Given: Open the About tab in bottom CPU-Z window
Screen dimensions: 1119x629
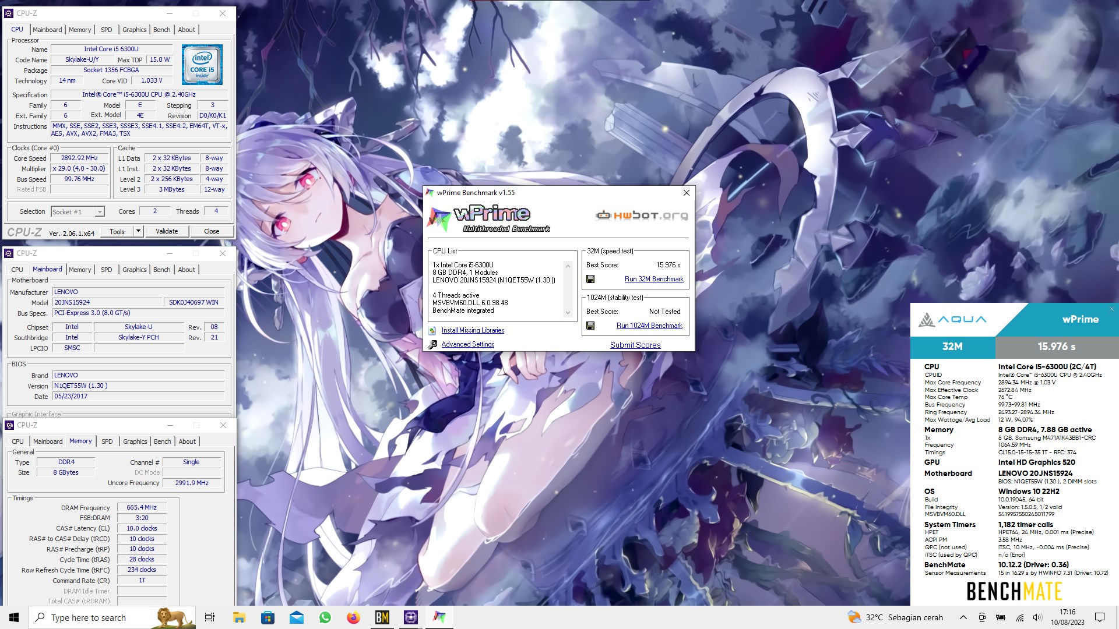Looking at the screenshot, I should 187,441.
